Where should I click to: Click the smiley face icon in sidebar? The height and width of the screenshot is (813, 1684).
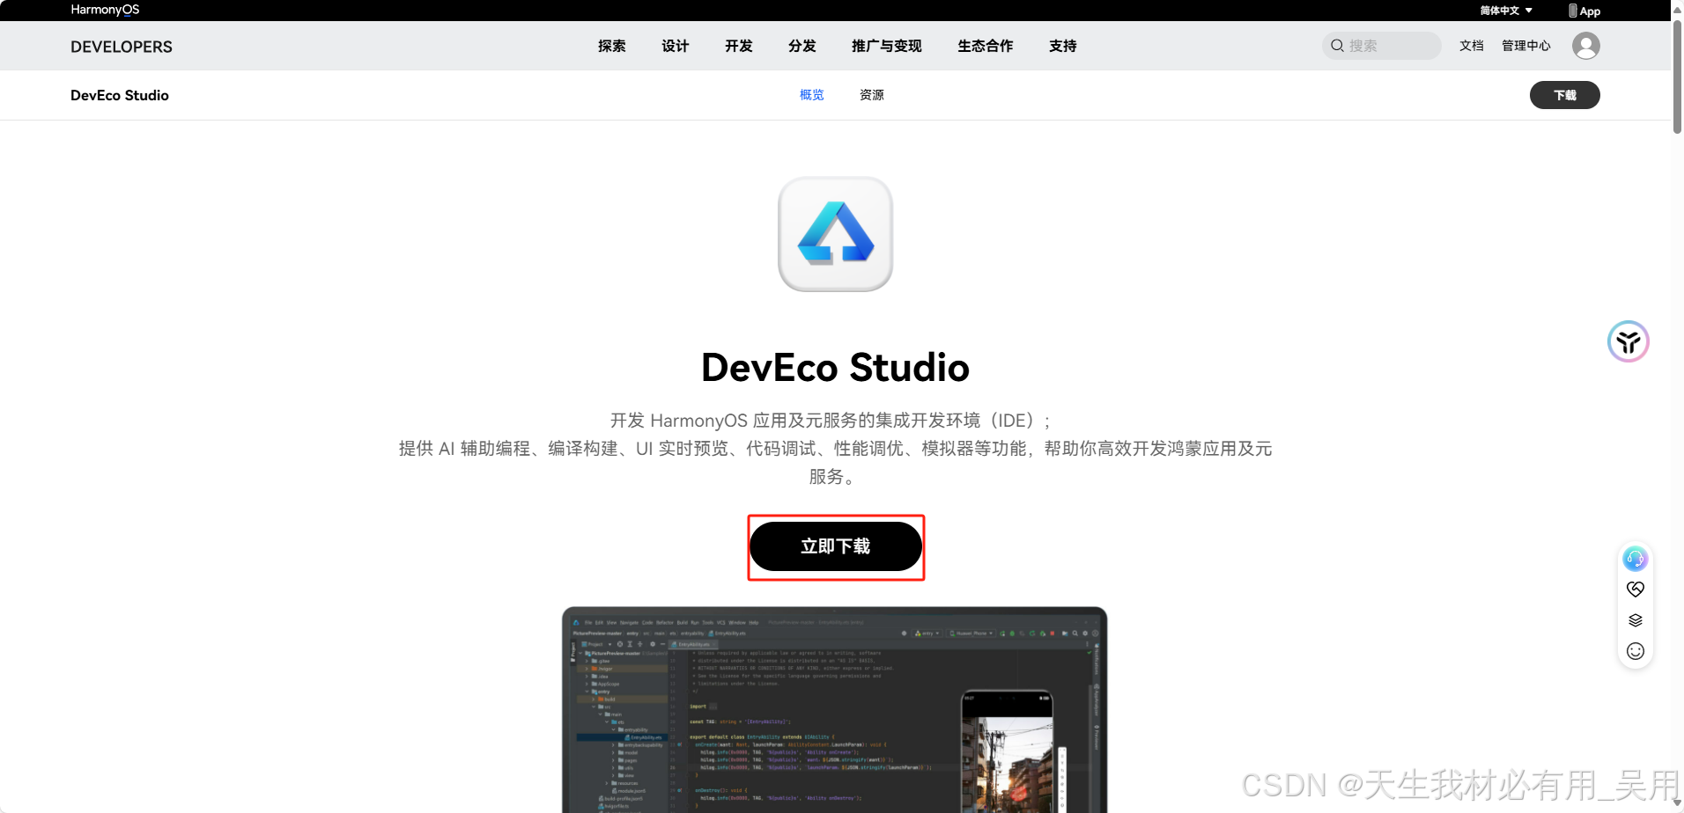pyautogui.click(x=1636, y=651)
